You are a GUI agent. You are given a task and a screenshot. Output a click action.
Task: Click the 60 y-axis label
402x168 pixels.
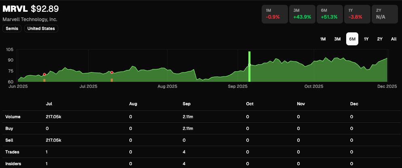pos(11,82)
